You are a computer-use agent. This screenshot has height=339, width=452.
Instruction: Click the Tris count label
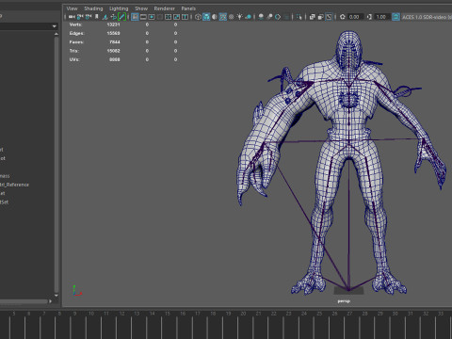coord(74,51)
